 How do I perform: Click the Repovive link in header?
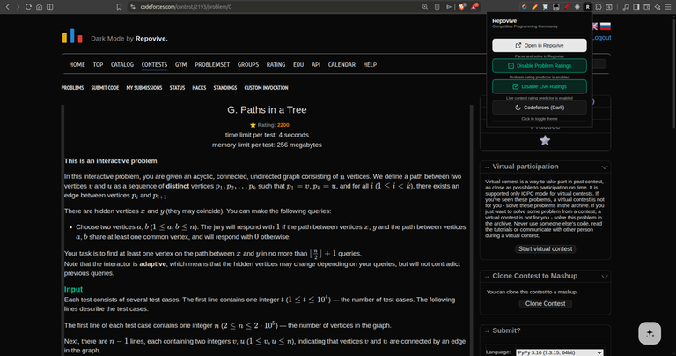coord(151,39)
